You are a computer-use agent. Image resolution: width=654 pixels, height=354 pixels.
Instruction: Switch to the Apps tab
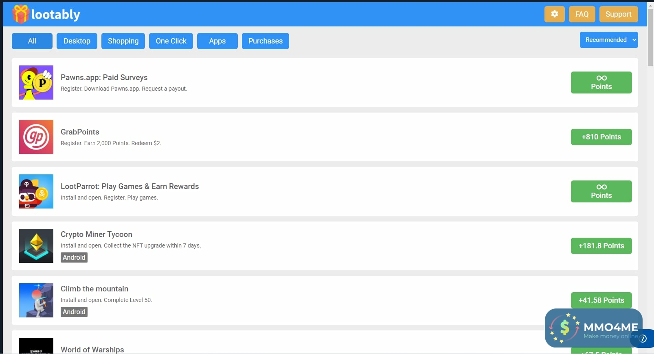(217, 41)
